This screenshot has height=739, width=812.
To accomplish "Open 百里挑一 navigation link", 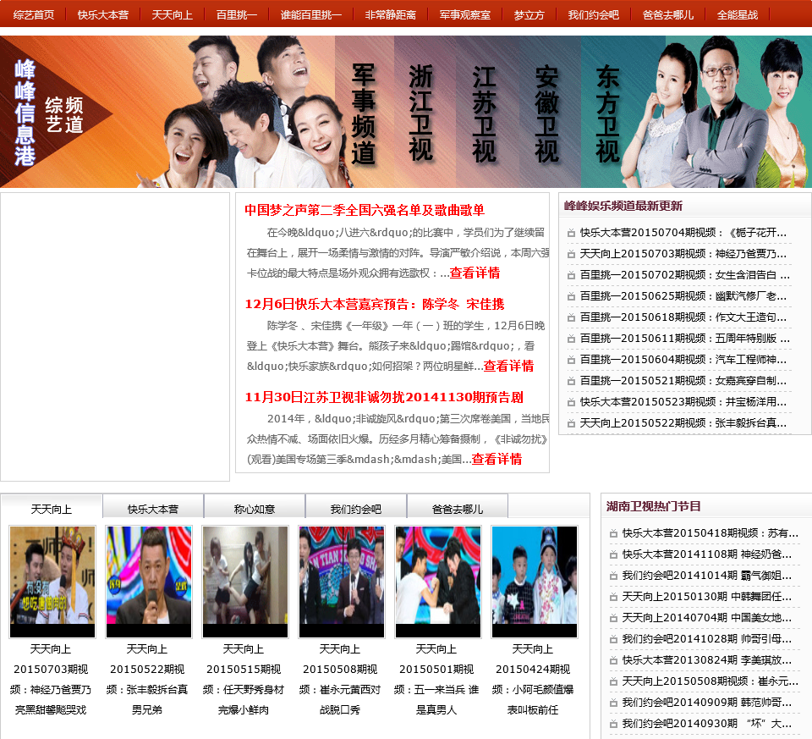I will pos(237,15).
